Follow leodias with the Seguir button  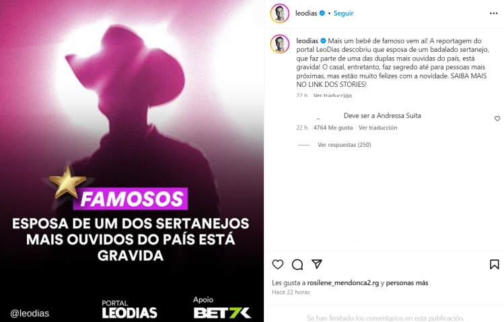343,13
